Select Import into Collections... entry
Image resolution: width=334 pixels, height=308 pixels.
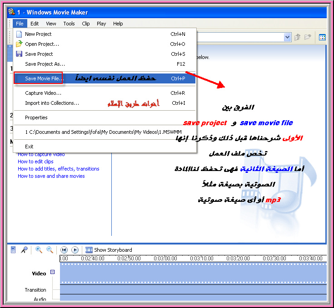point(105,103)
